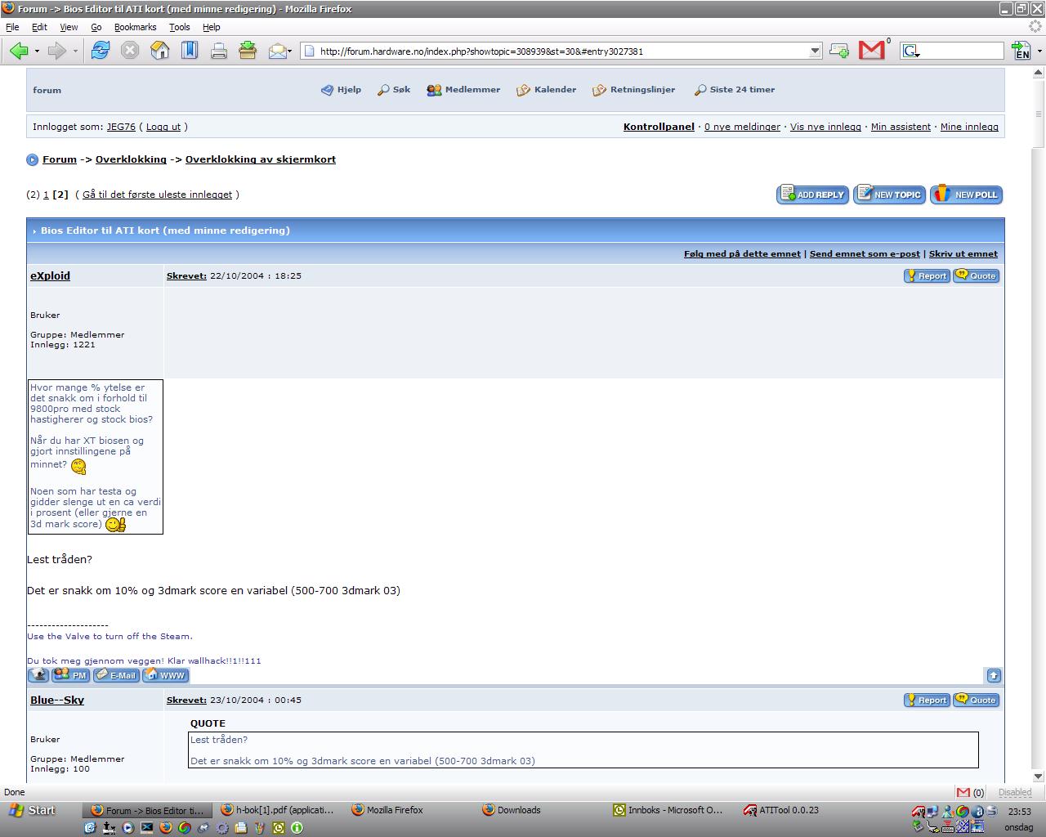Click the go-to-top arrow icon in post

pos(994,675)
